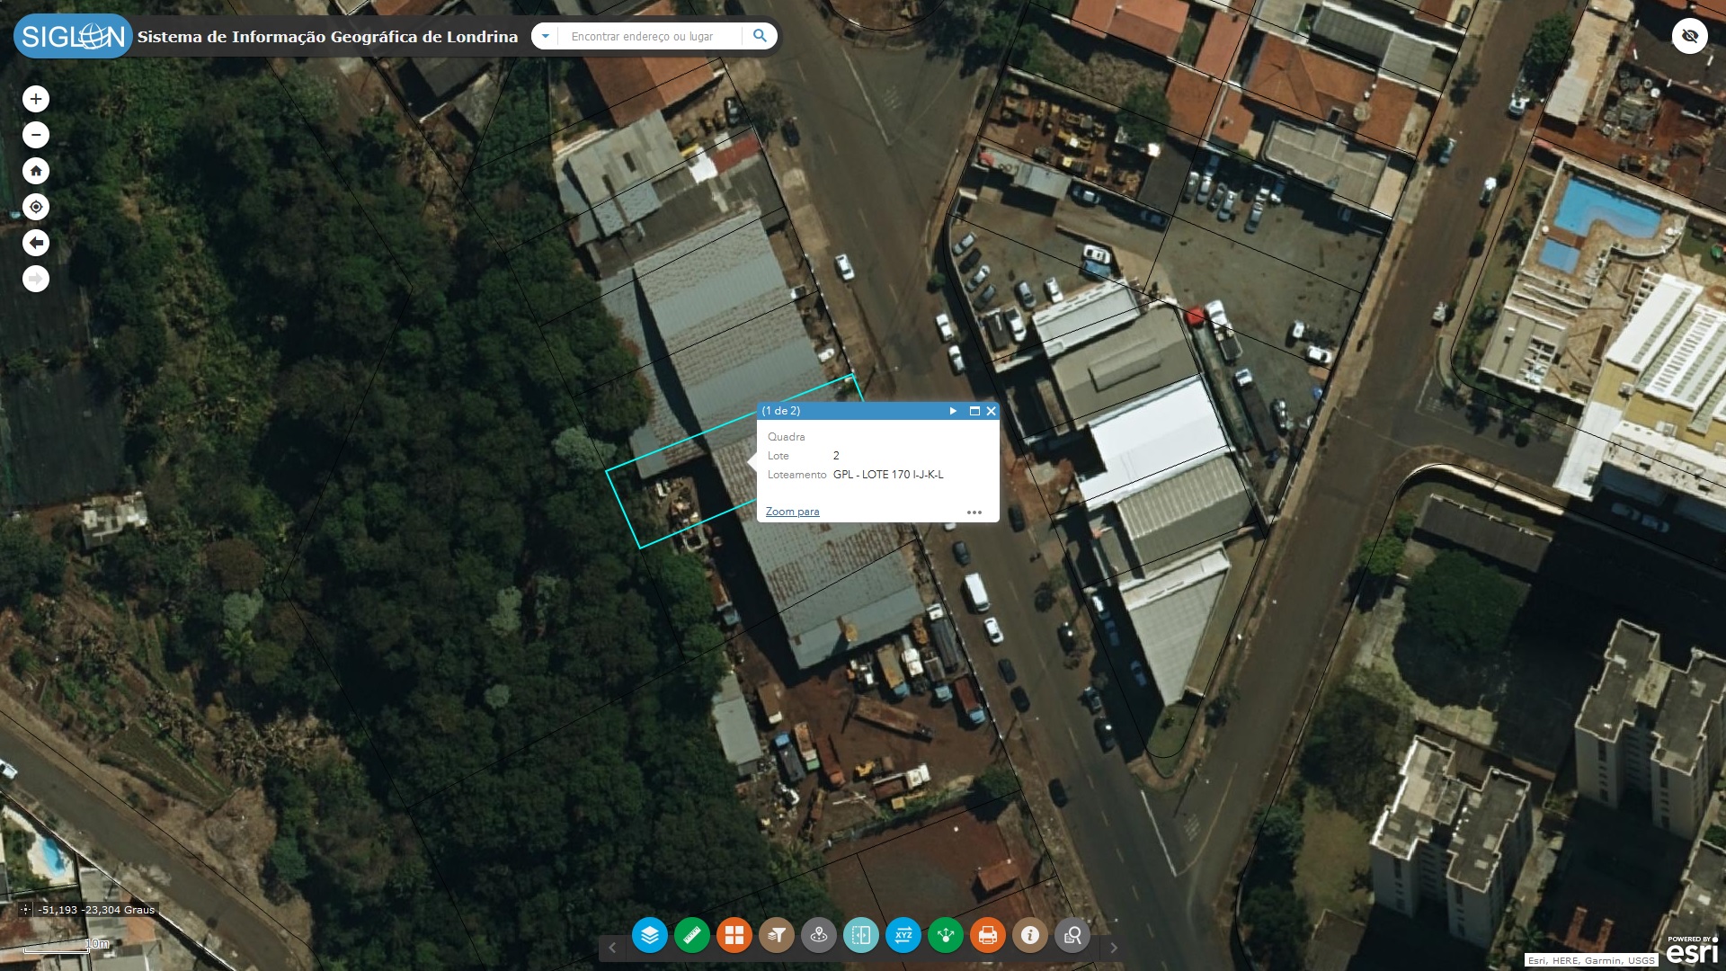Maximize the feature popup

pos(974,411)
